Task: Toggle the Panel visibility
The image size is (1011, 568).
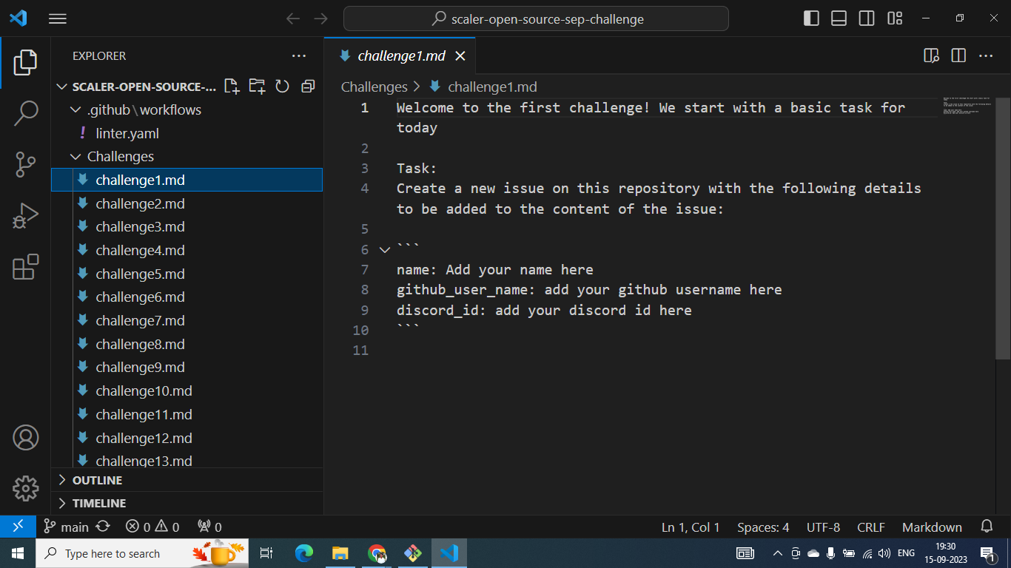Action: 839,18
